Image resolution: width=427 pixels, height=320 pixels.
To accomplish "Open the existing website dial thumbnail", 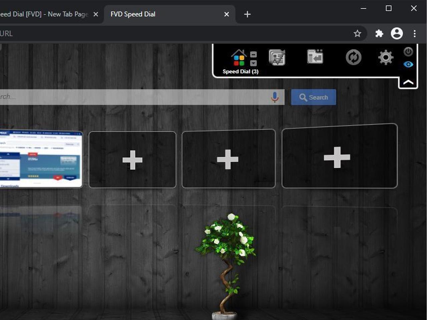I will 41,159.
